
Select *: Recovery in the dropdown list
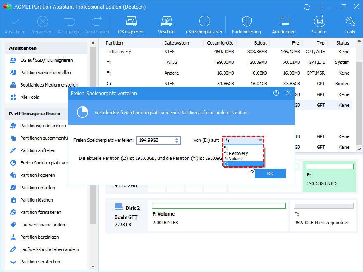pos(243,153)
